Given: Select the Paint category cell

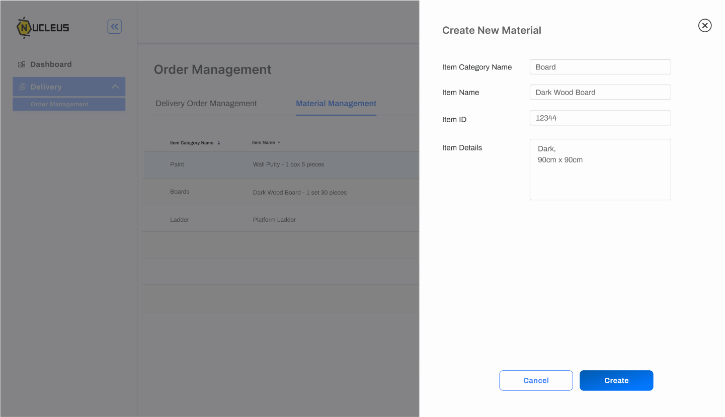Looking at the screenshot, I should click(x=177, y=164).
